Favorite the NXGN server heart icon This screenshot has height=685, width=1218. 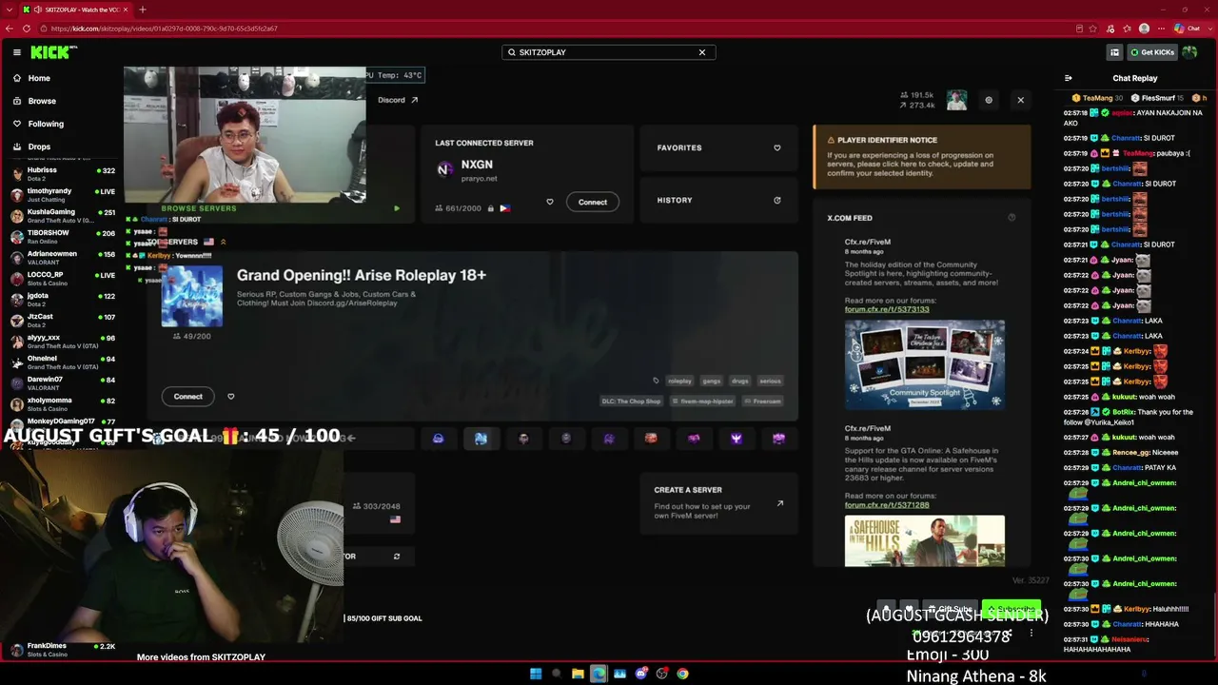[549, 202]
